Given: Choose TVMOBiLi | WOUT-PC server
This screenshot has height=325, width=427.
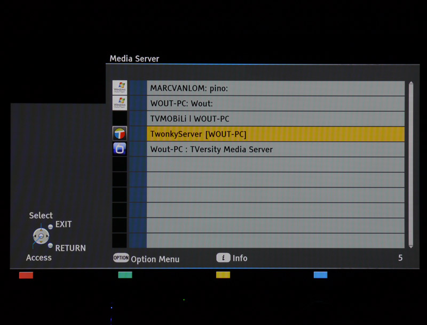Looking at the screenshot, I should tap(275, 119).
